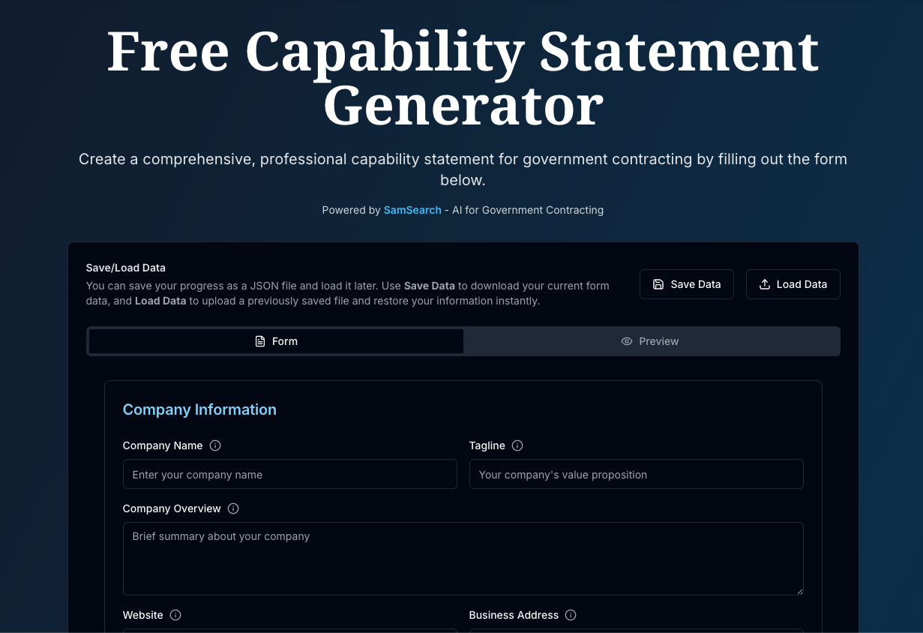This screenshot has height=633, width=923.
Task: Click the upload icon in Load Data
Action: point(765,284)
